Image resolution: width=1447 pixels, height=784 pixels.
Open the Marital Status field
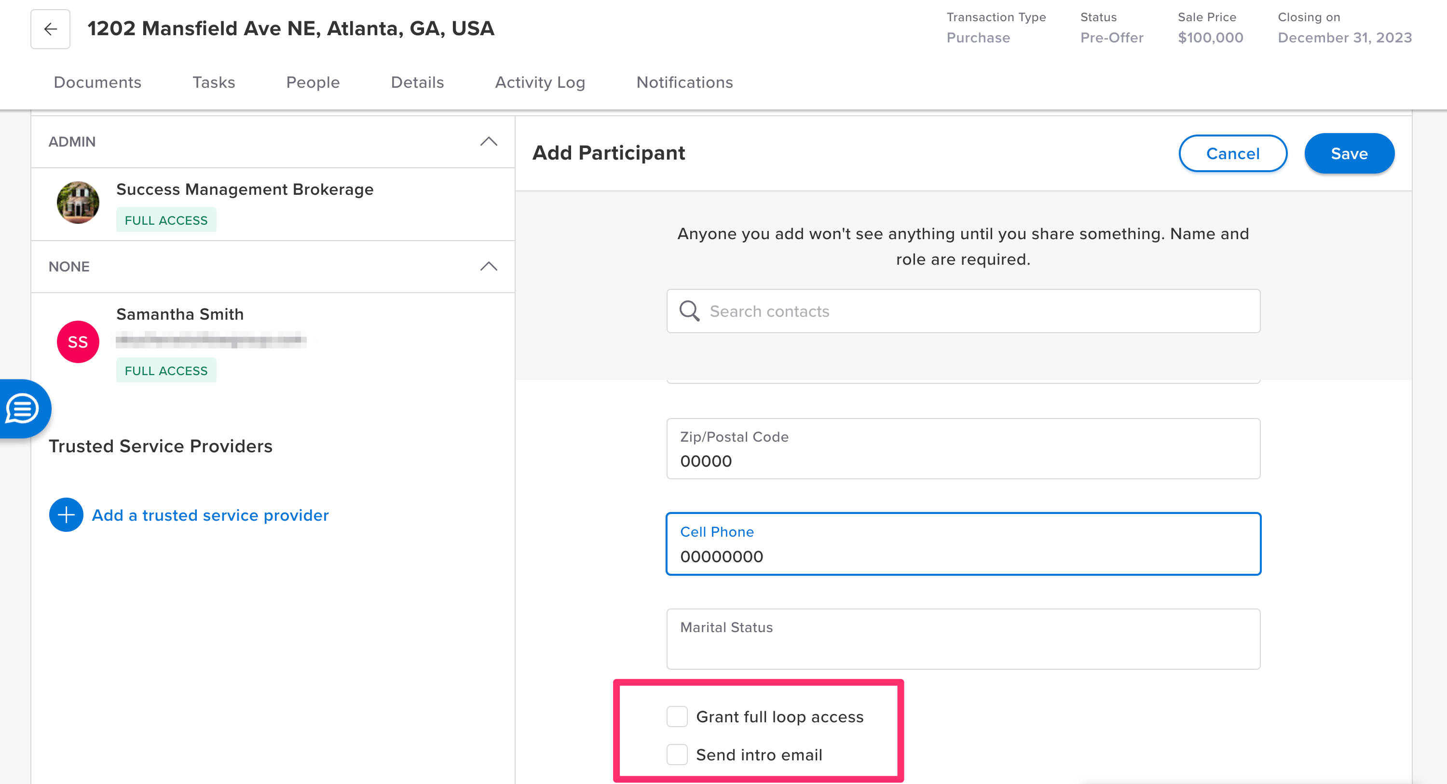(x=963, y=639)
